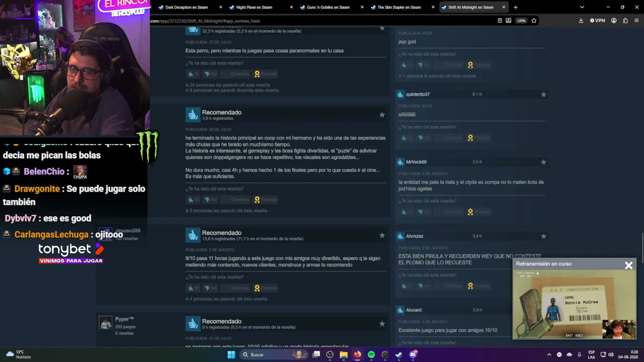Toggle reader view in the address bar
This screenshot has width=644, height=362.
[500, 21]
